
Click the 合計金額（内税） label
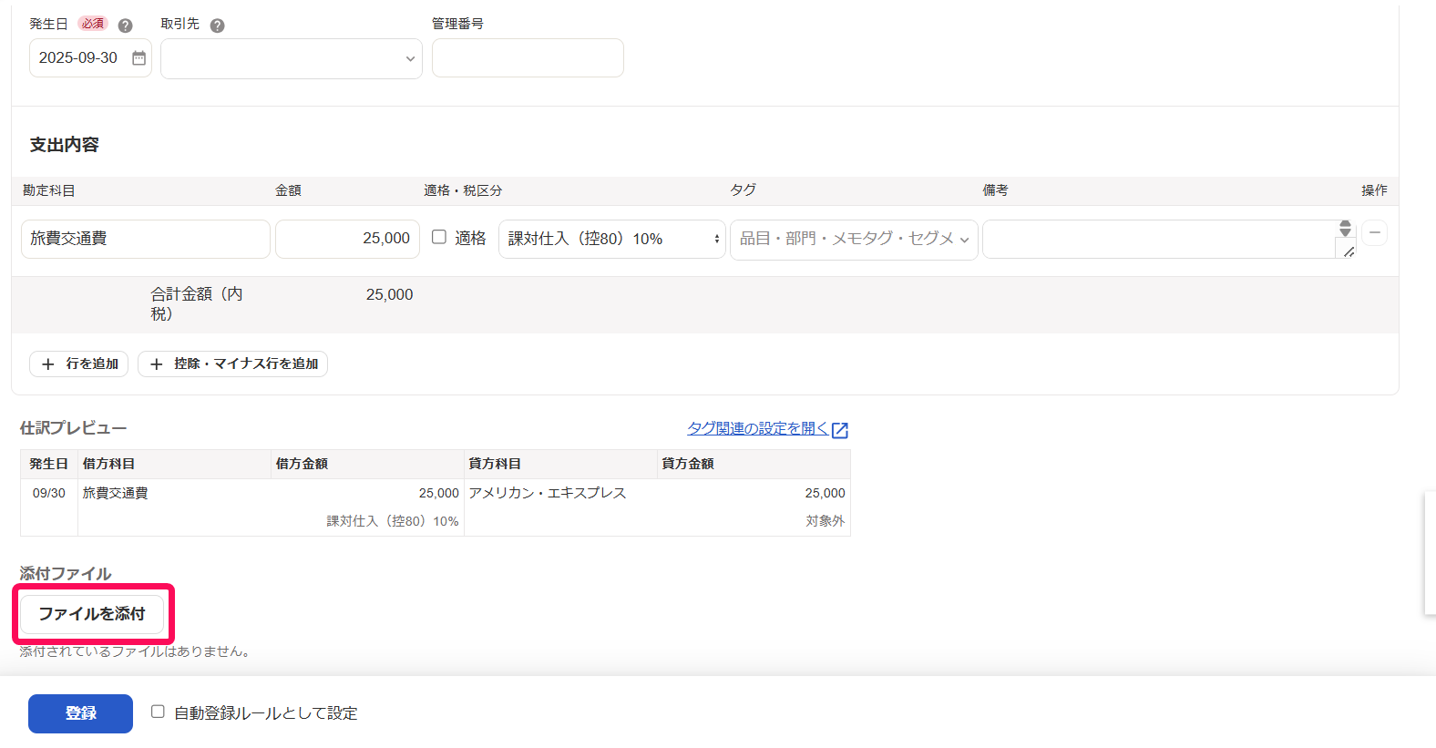tap(197, 303)
